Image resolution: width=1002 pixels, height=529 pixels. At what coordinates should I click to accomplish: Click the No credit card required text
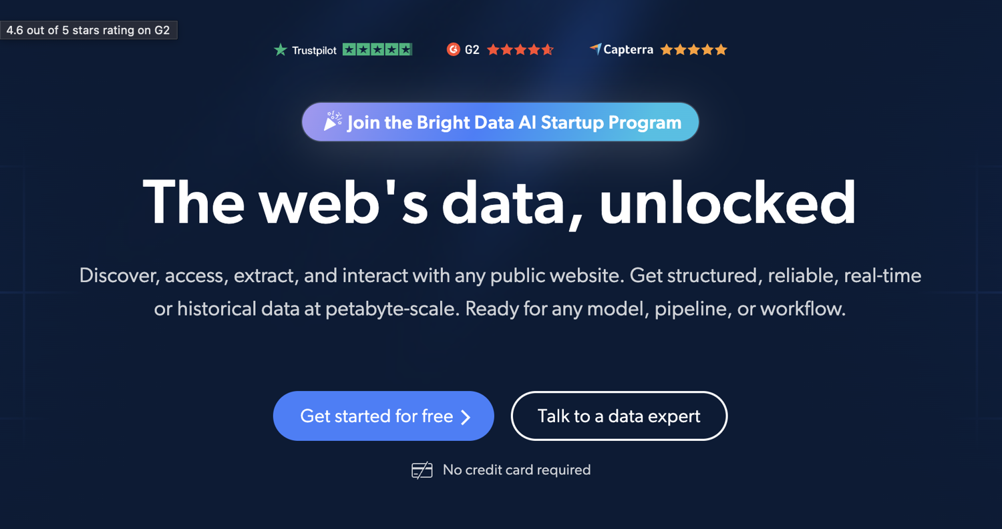coord(516,470)
